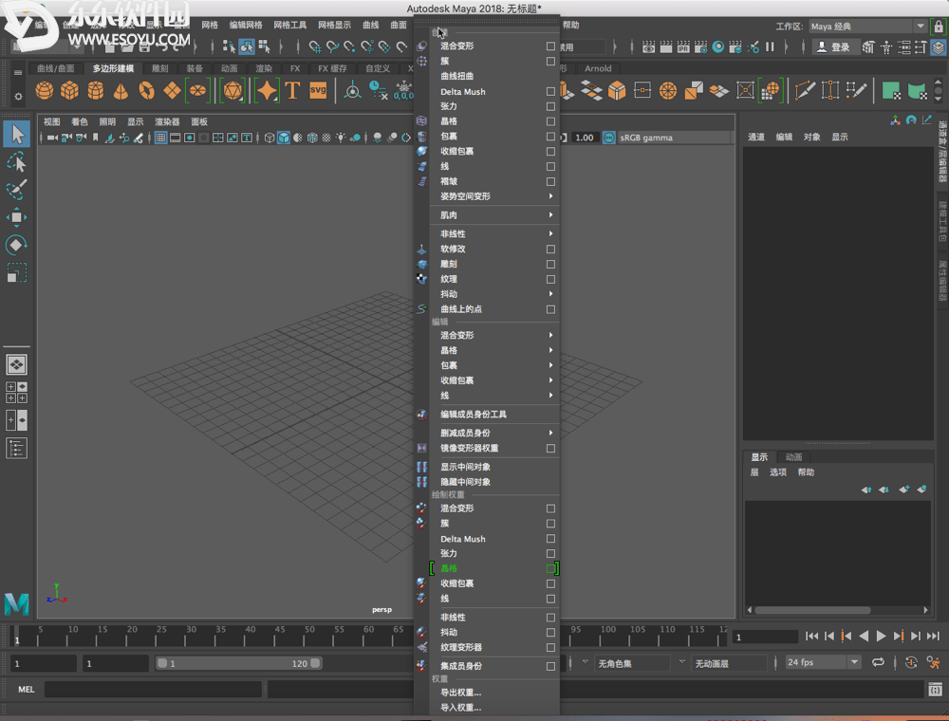Open options box for 软修改

(x=550, y=250)
